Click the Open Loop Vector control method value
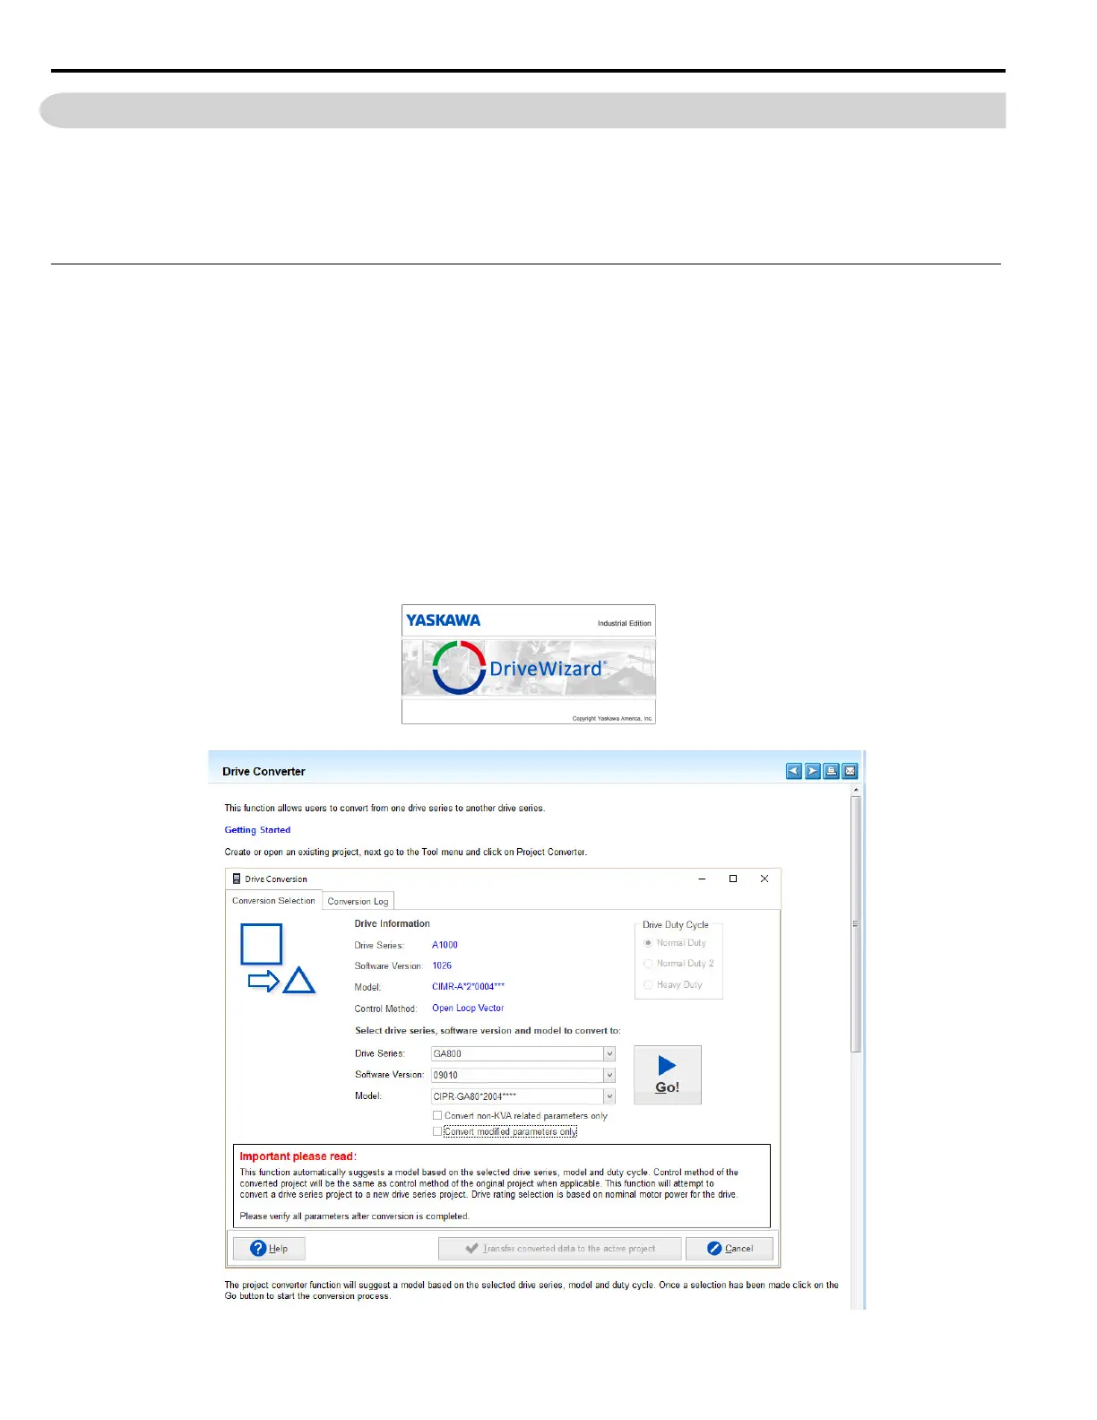This screenshot has width=1097, height=1420. pyautogui.click(x=468, y=1008)
